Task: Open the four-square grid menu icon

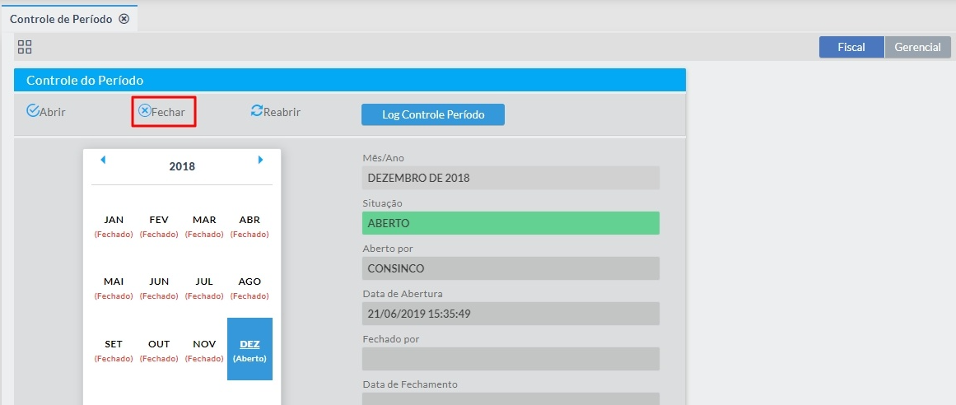Action: coord(25,47)
